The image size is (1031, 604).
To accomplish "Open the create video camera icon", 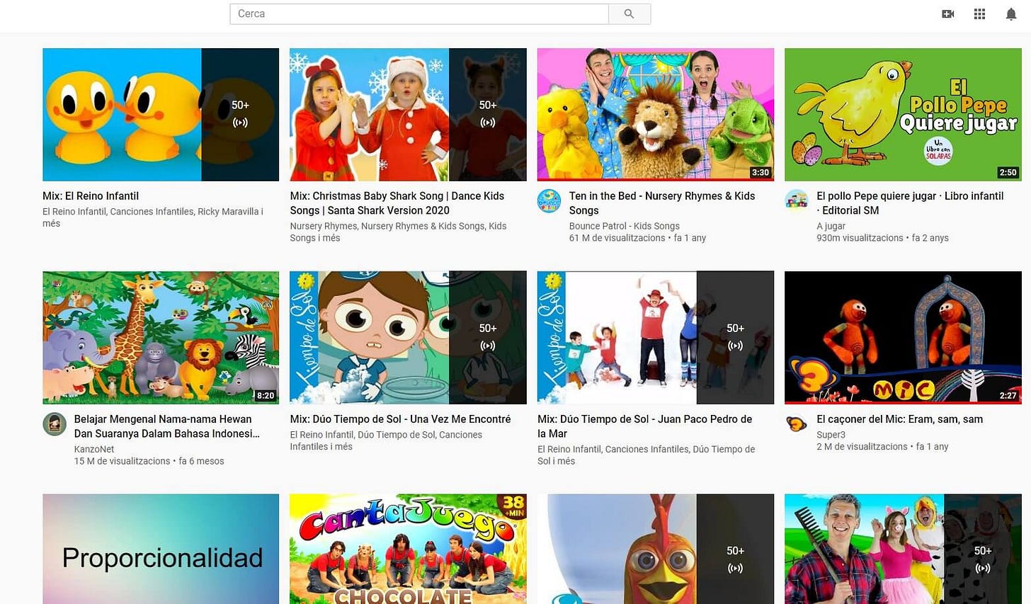I will coord(948,13).
